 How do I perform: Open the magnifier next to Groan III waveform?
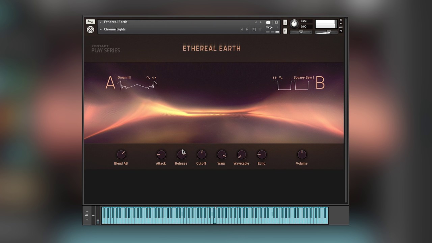(148, 77)
